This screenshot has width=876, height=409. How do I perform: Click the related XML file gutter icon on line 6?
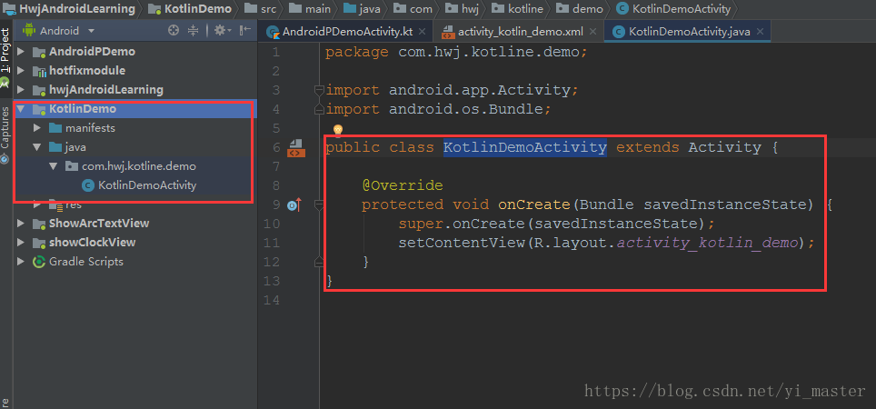pyautogui.click(x=296, y=149)
